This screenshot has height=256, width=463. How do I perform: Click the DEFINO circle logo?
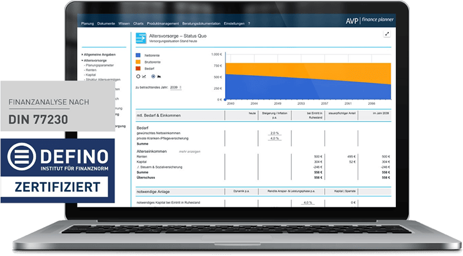(x=21, y=157)
